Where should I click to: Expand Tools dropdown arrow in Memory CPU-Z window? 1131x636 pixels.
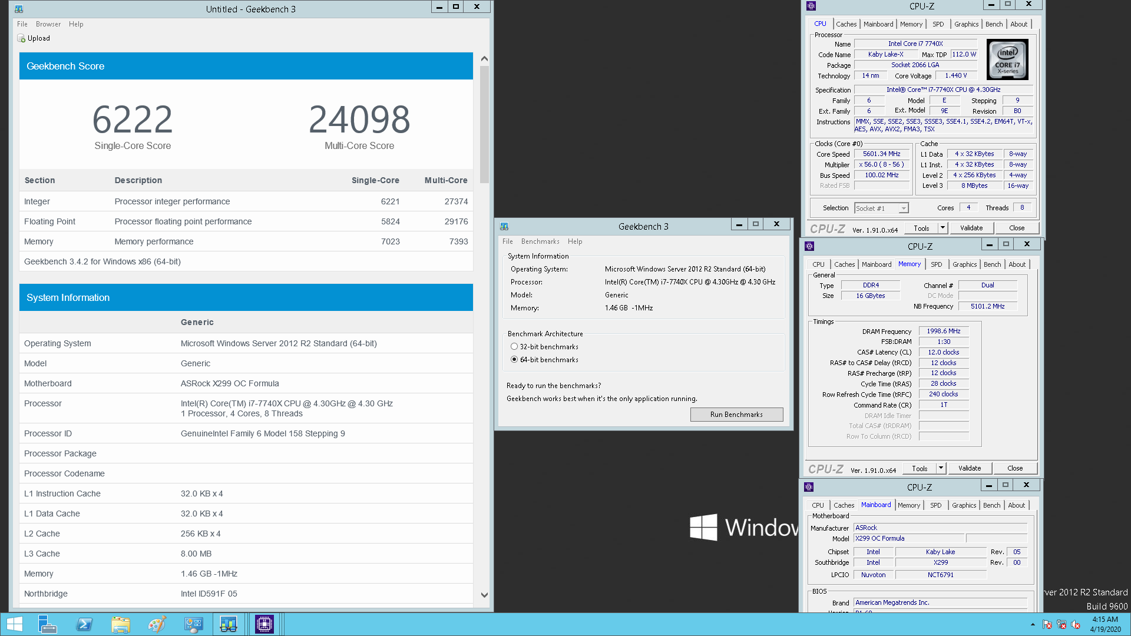941,468
